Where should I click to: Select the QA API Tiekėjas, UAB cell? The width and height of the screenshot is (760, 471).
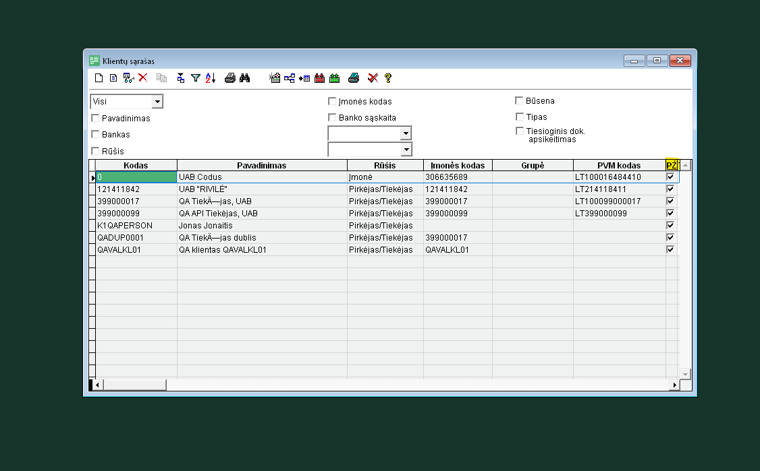pos(262,214)
